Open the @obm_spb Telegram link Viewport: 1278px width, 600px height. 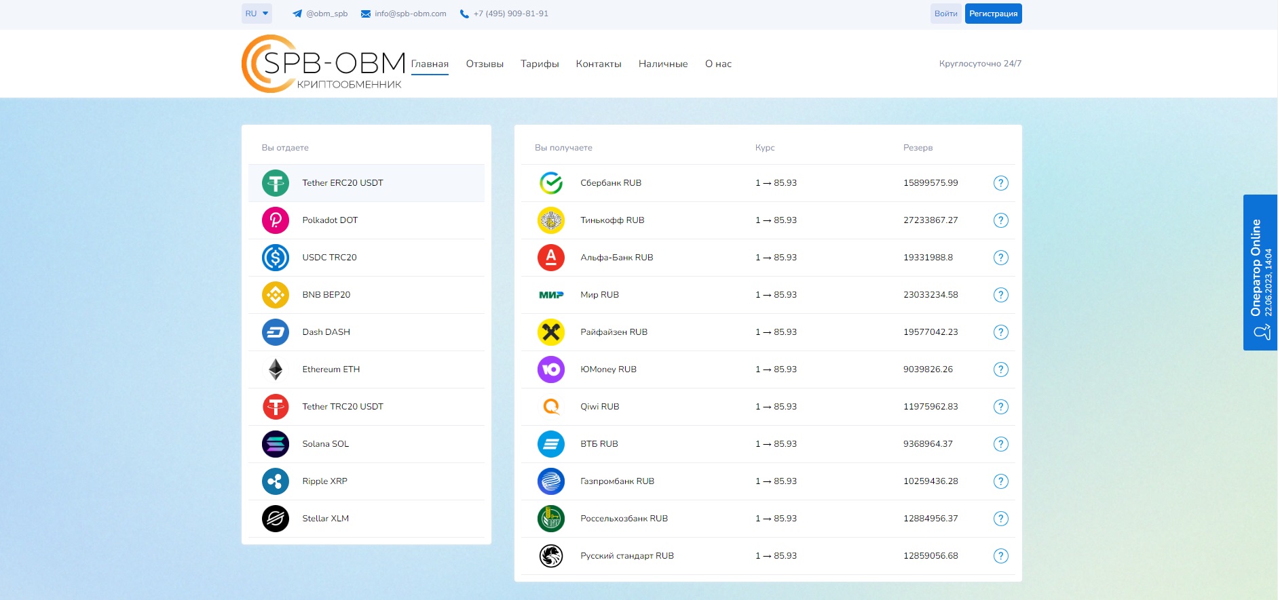[x=320, y=14]
